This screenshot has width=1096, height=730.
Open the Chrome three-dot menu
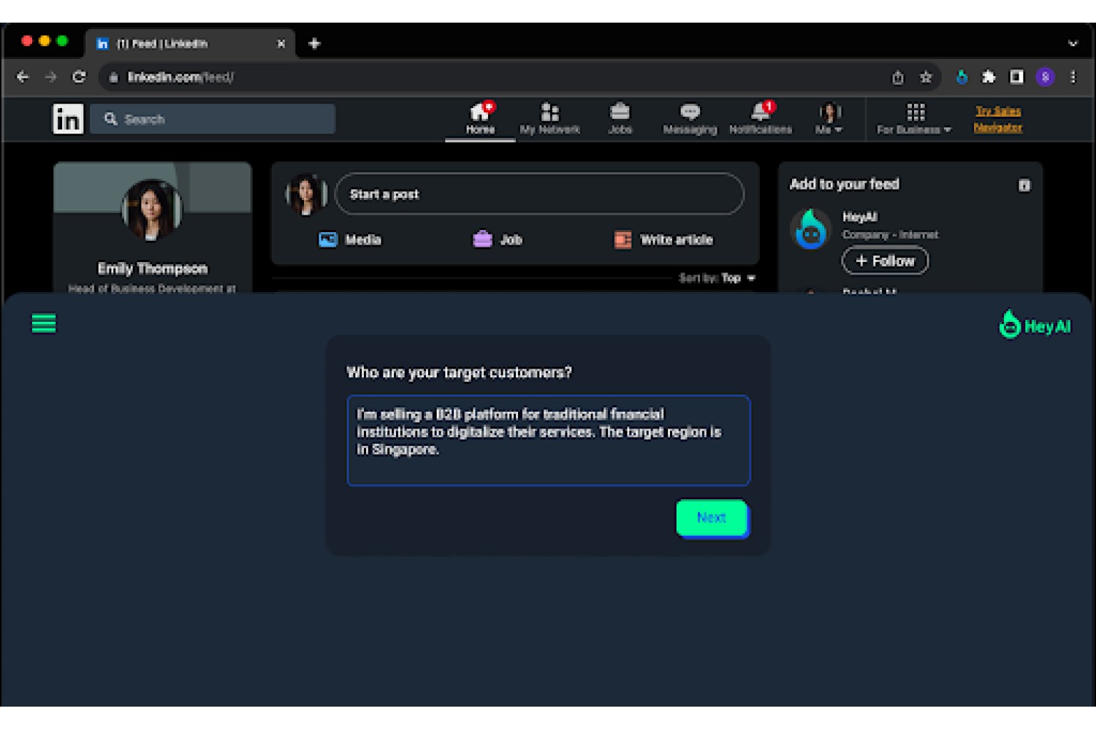coord(1073,77)
